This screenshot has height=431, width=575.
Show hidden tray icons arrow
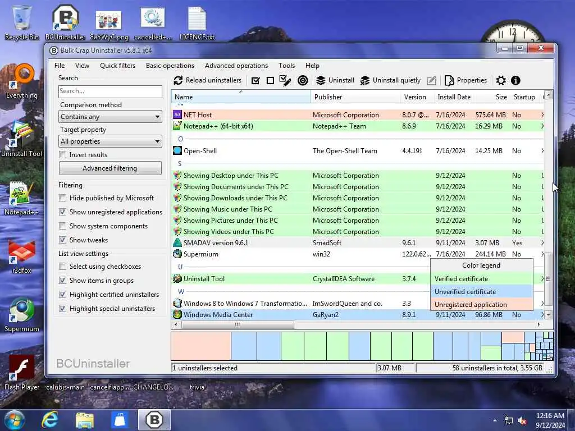[x=495, y=421]
